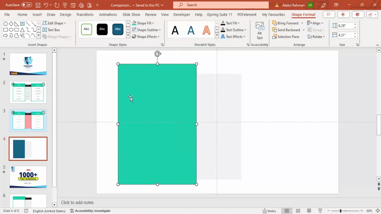This screenshot has width=381, height=214.
Task: Expand the shapes gallery More arrow
Action: 38,36
